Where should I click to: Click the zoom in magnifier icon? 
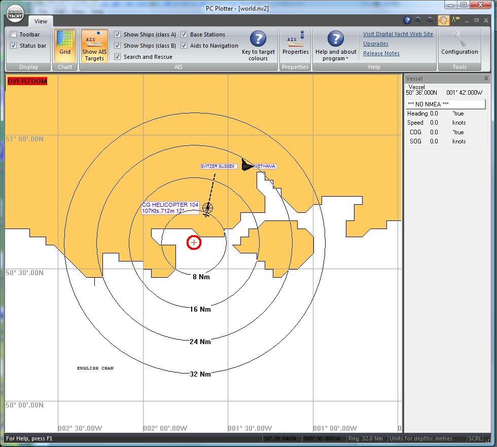point(419,20)
